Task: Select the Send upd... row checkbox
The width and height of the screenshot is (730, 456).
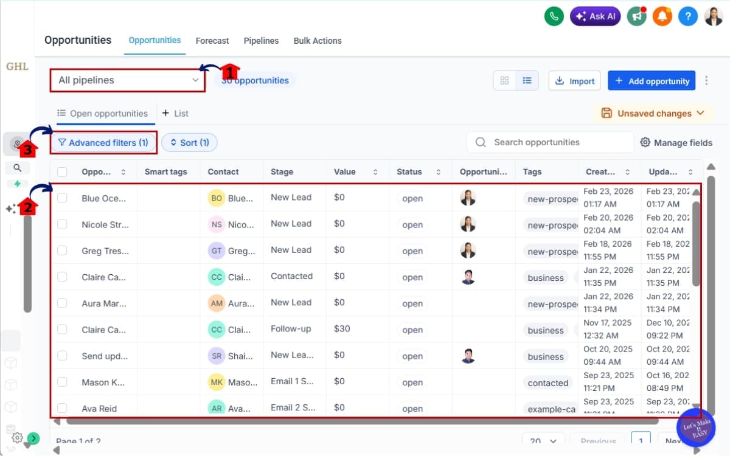Action: point(62,356)
